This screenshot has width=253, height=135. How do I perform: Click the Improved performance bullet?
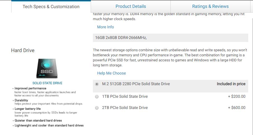[31, 89]
